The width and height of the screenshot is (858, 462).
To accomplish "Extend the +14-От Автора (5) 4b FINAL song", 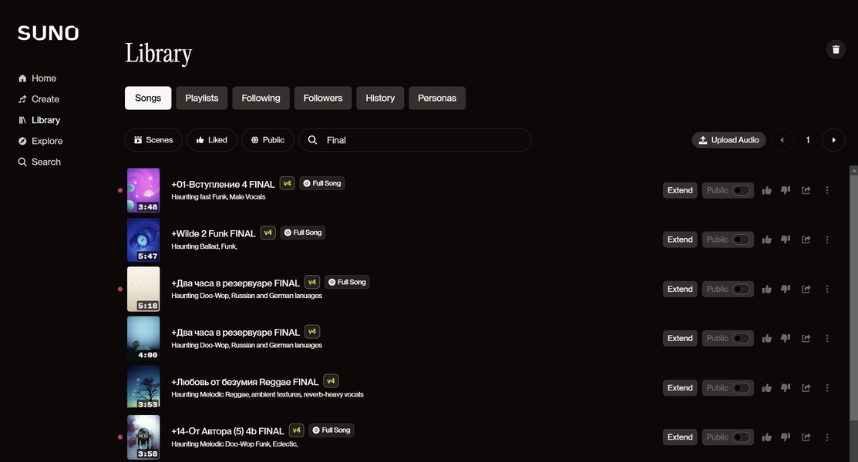I will 680,437.
